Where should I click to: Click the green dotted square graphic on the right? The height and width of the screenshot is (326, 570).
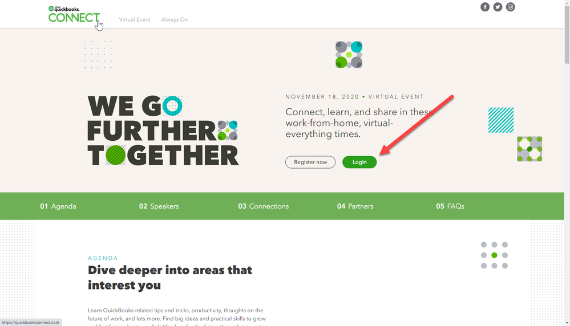(x=529, y=149)
